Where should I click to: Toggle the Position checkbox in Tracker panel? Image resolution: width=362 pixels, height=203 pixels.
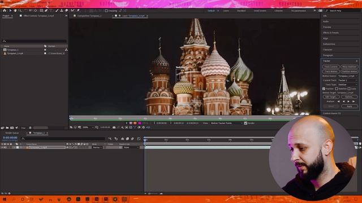click(x=324, y=89)
